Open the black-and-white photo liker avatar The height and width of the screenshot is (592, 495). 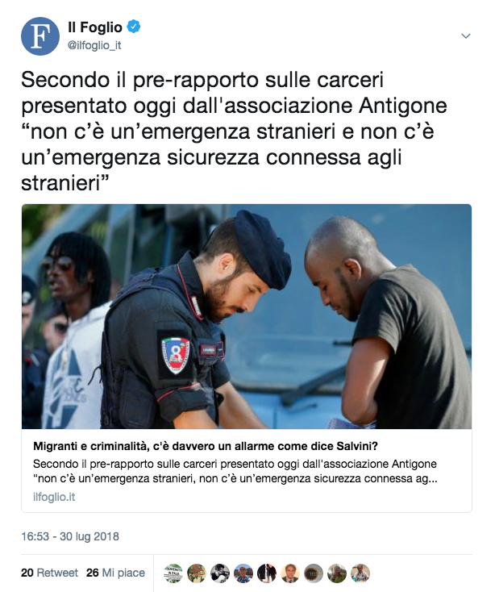pos(220,573)
